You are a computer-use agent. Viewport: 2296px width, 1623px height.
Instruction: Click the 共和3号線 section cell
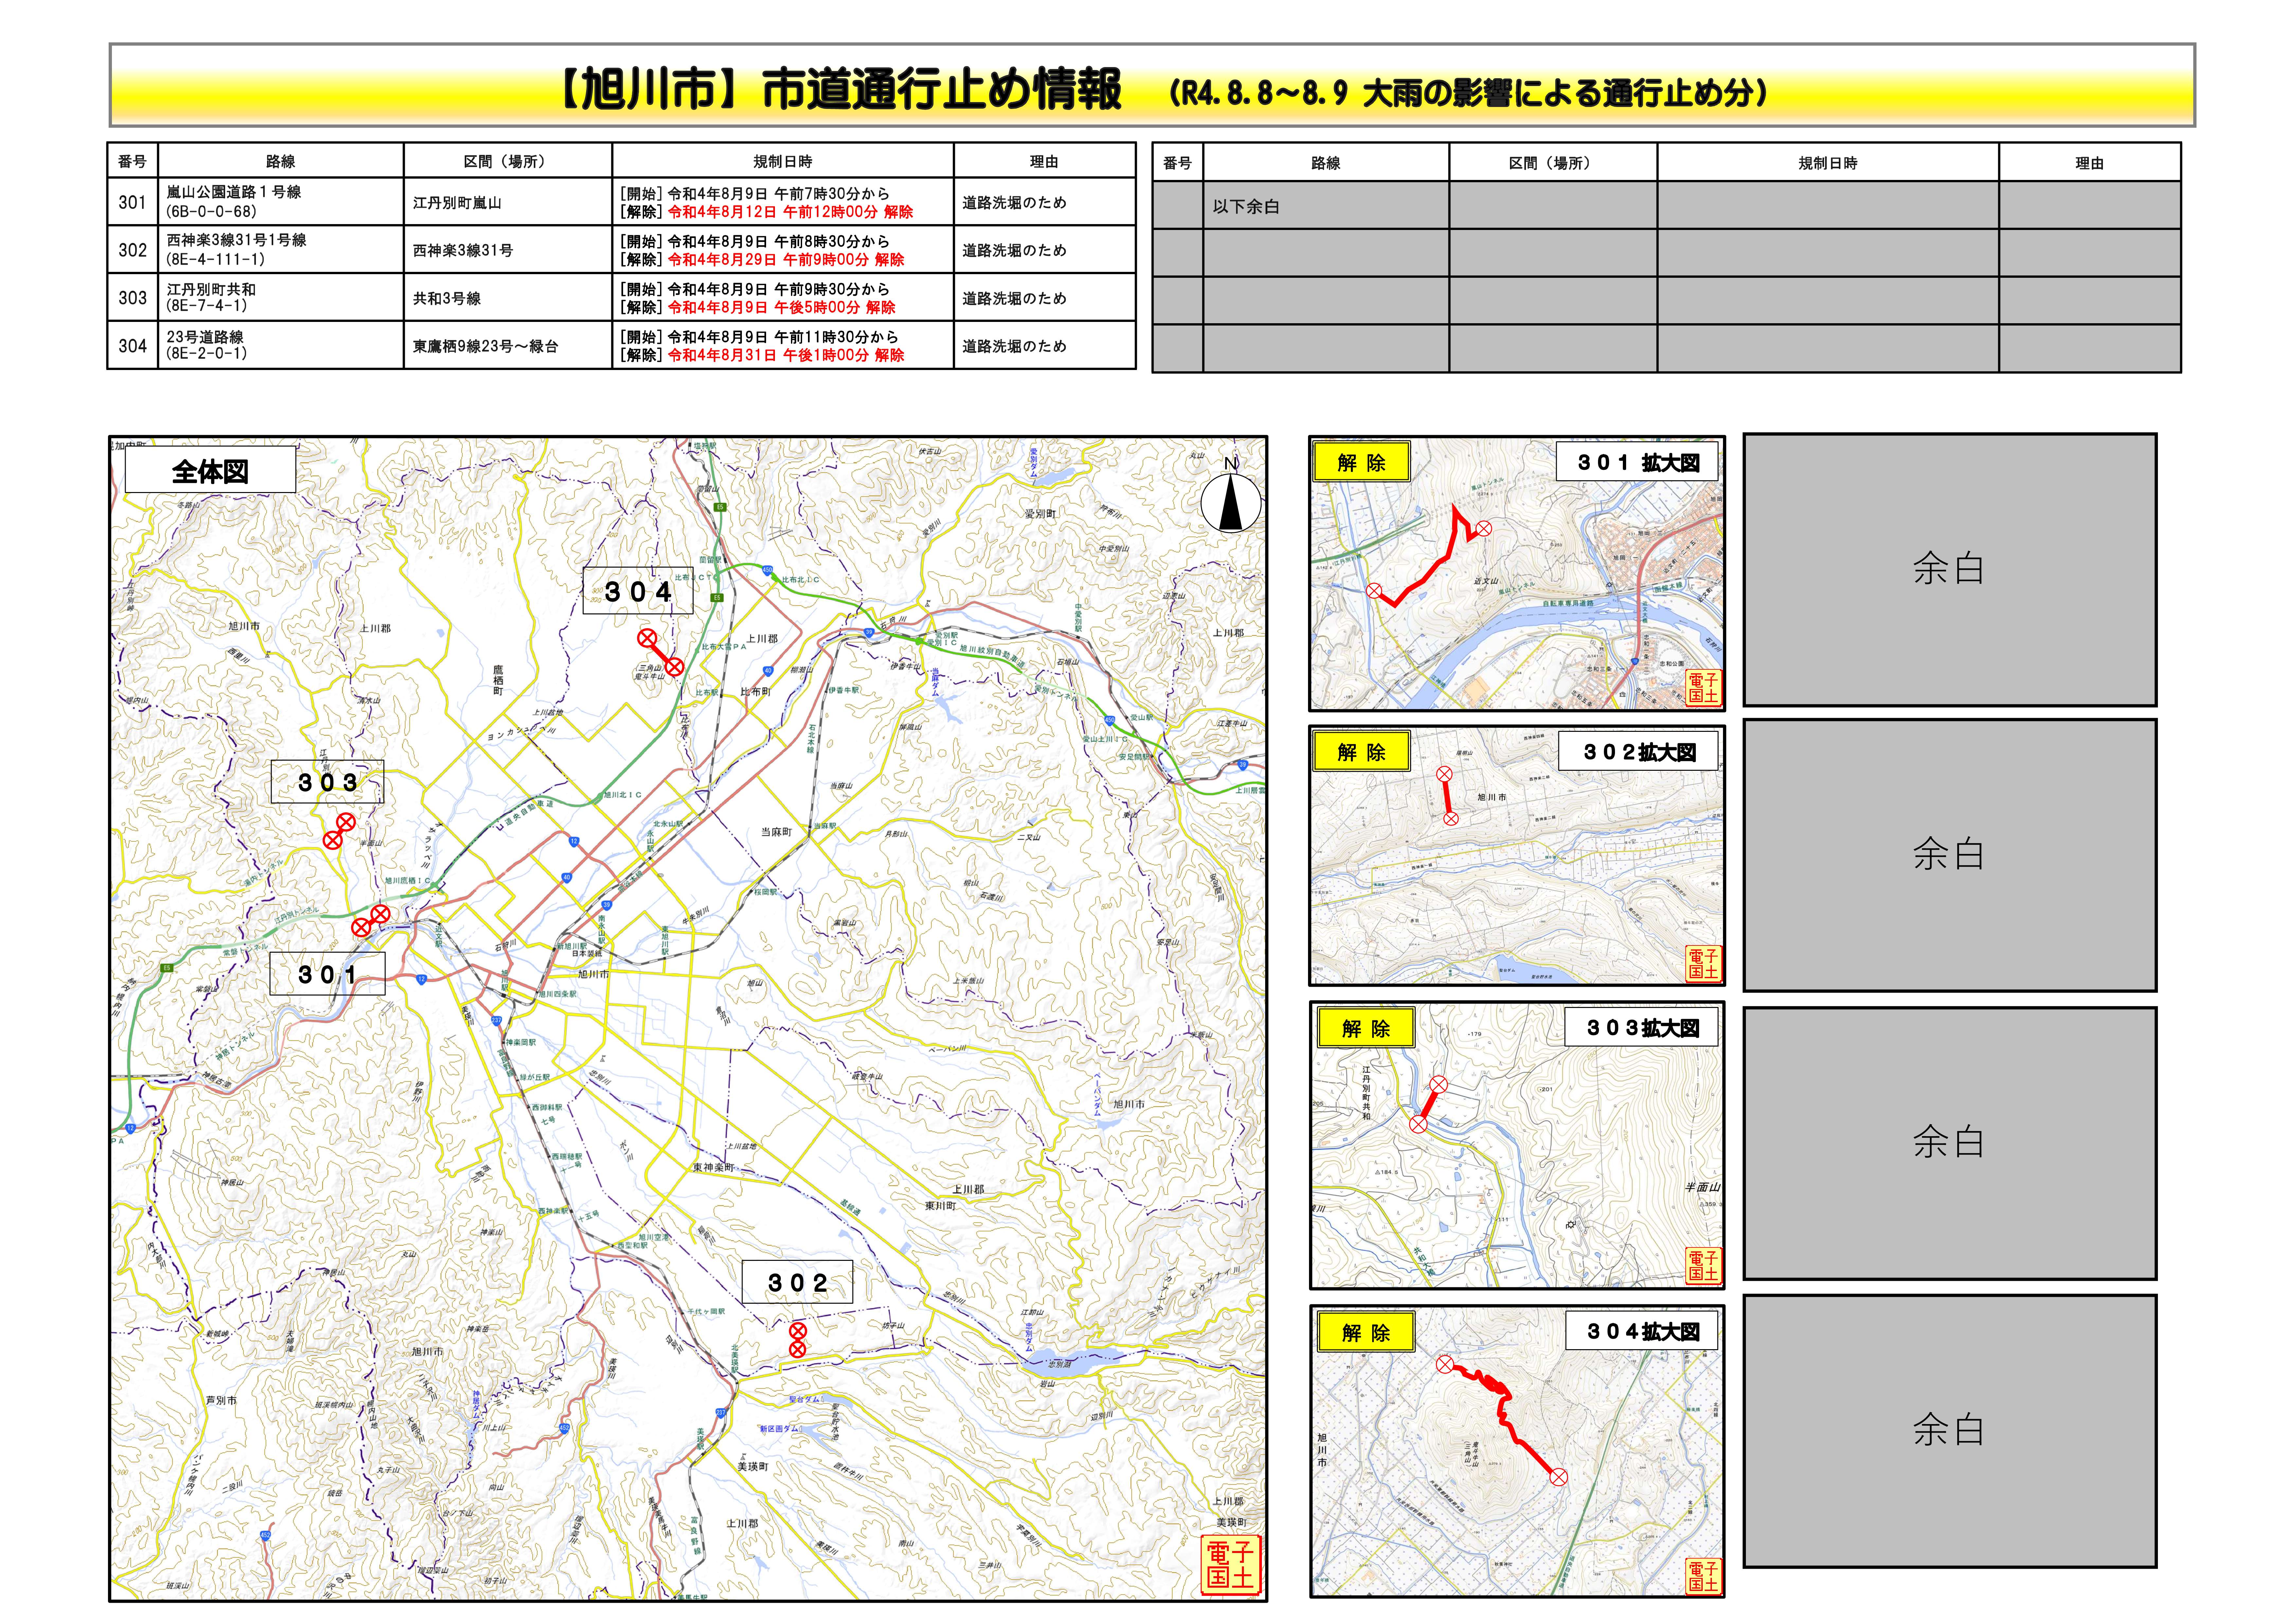508,298
